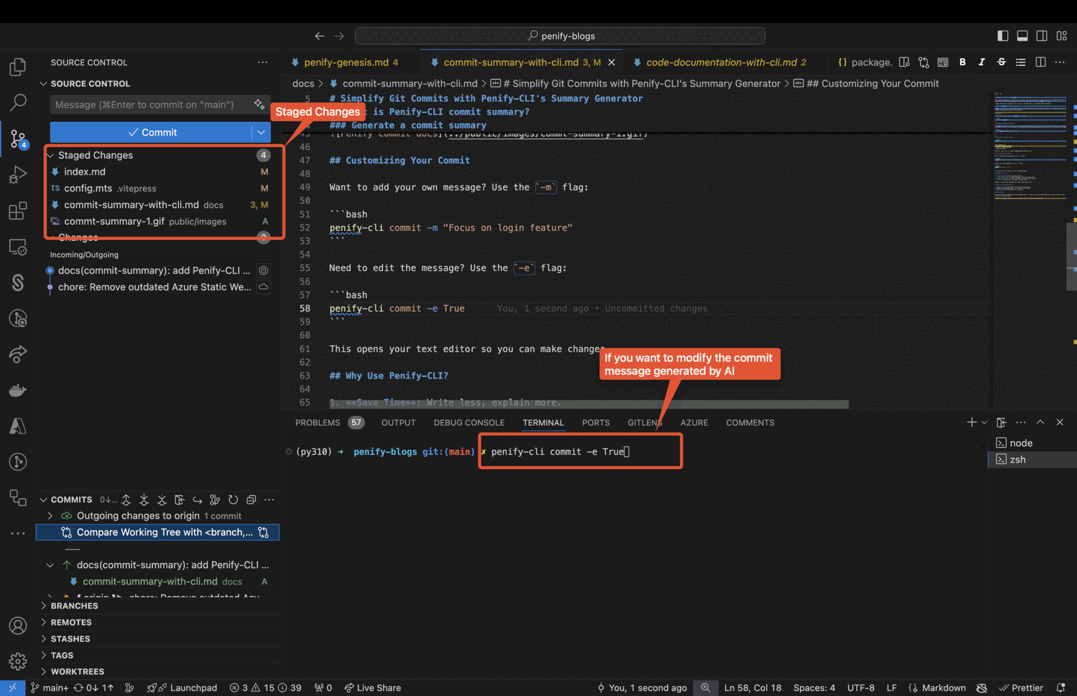Open the OUTPUT panel tab
This screenshot has height=696, width=1077.
tap(398, 422)
